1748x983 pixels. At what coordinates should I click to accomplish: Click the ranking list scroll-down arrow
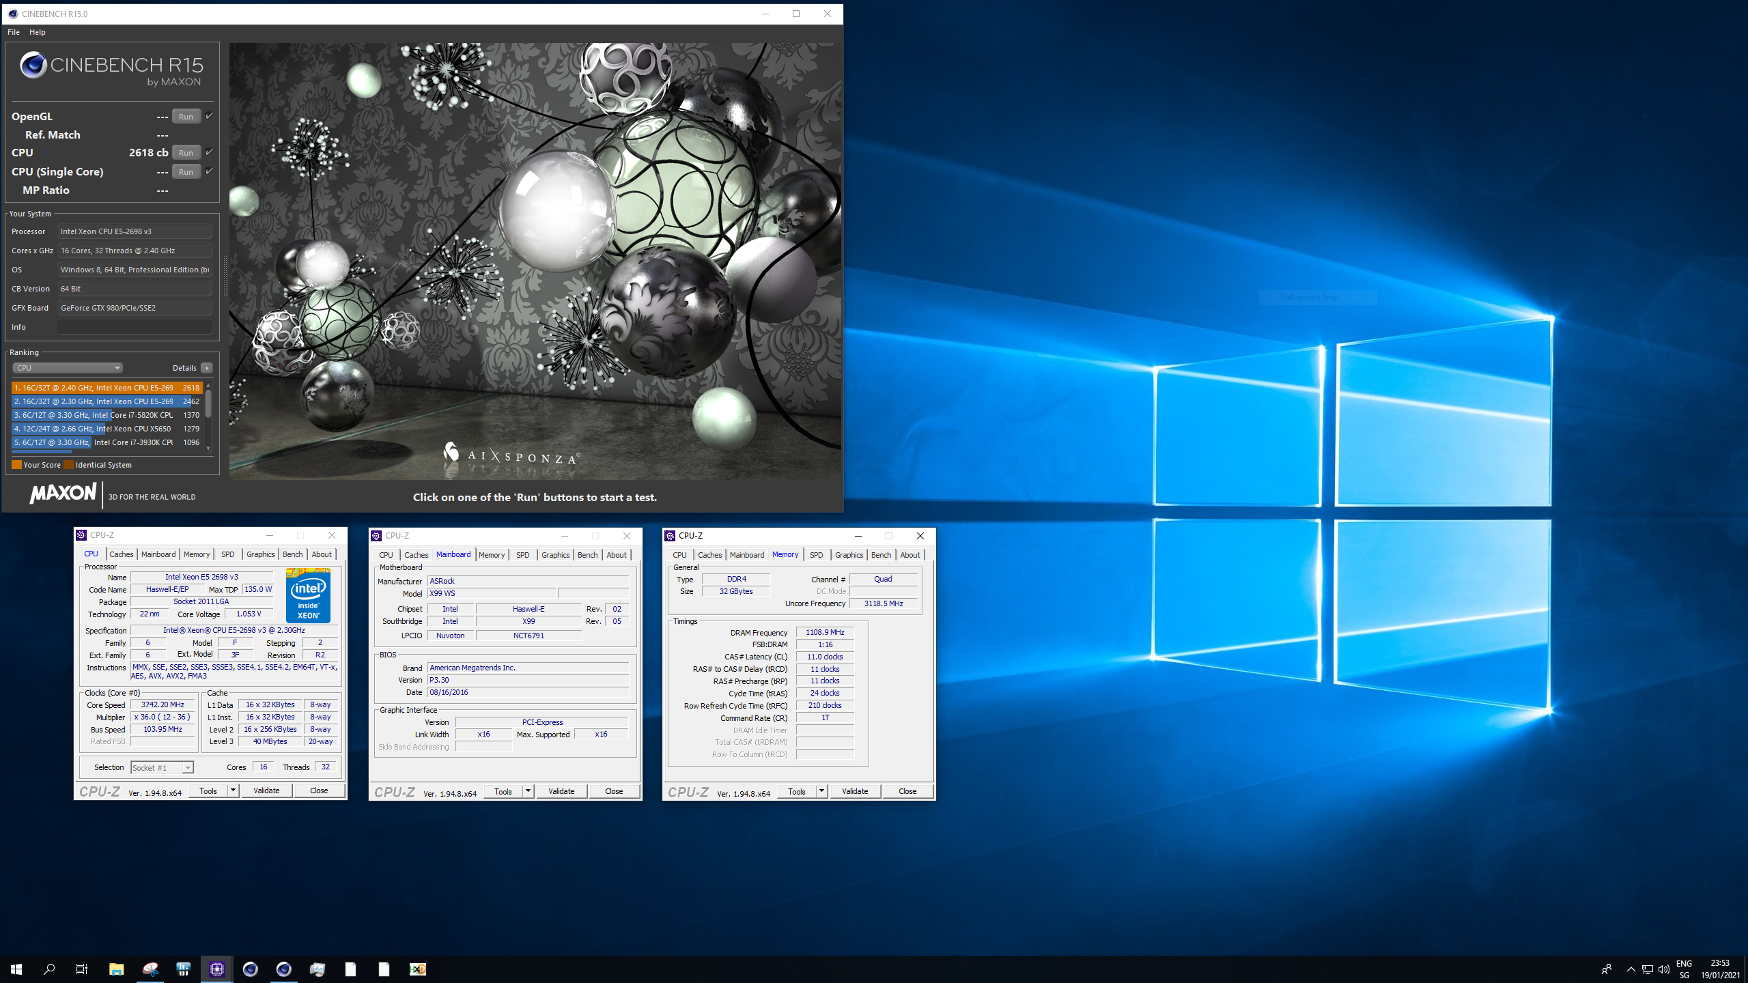[x=208, y=448]
